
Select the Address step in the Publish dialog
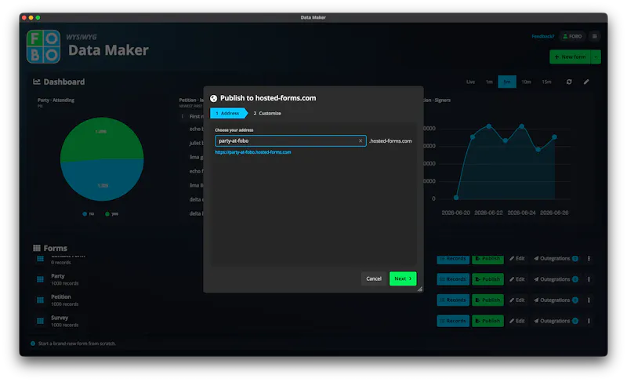point(228,113)
